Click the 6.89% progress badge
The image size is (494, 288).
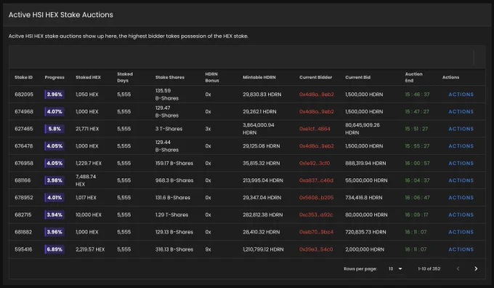coord(54,249)
